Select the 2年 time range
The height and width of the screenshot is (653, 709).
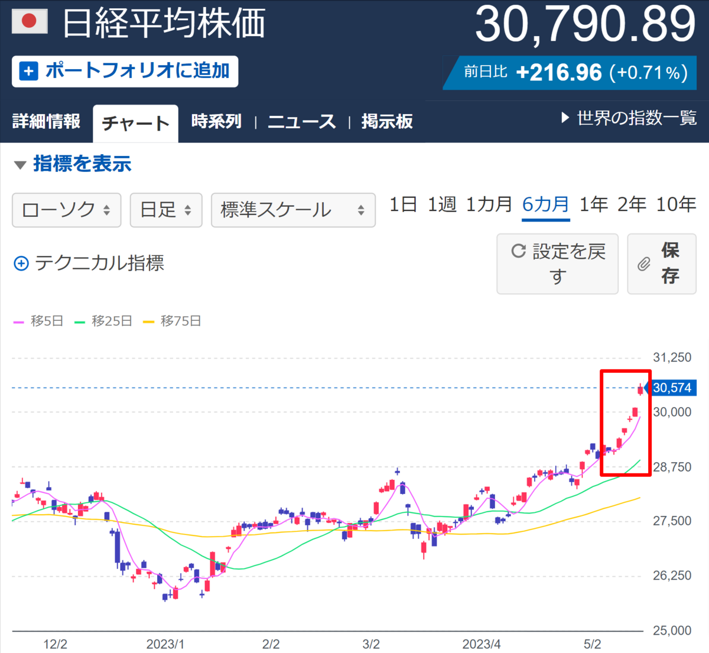click(632, 204)
